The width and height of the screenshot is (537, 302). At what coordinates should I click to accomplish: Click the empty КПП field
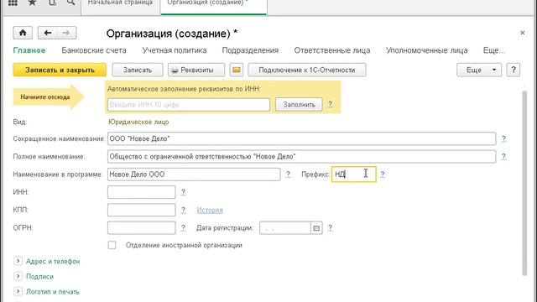[x=142, y=210]
